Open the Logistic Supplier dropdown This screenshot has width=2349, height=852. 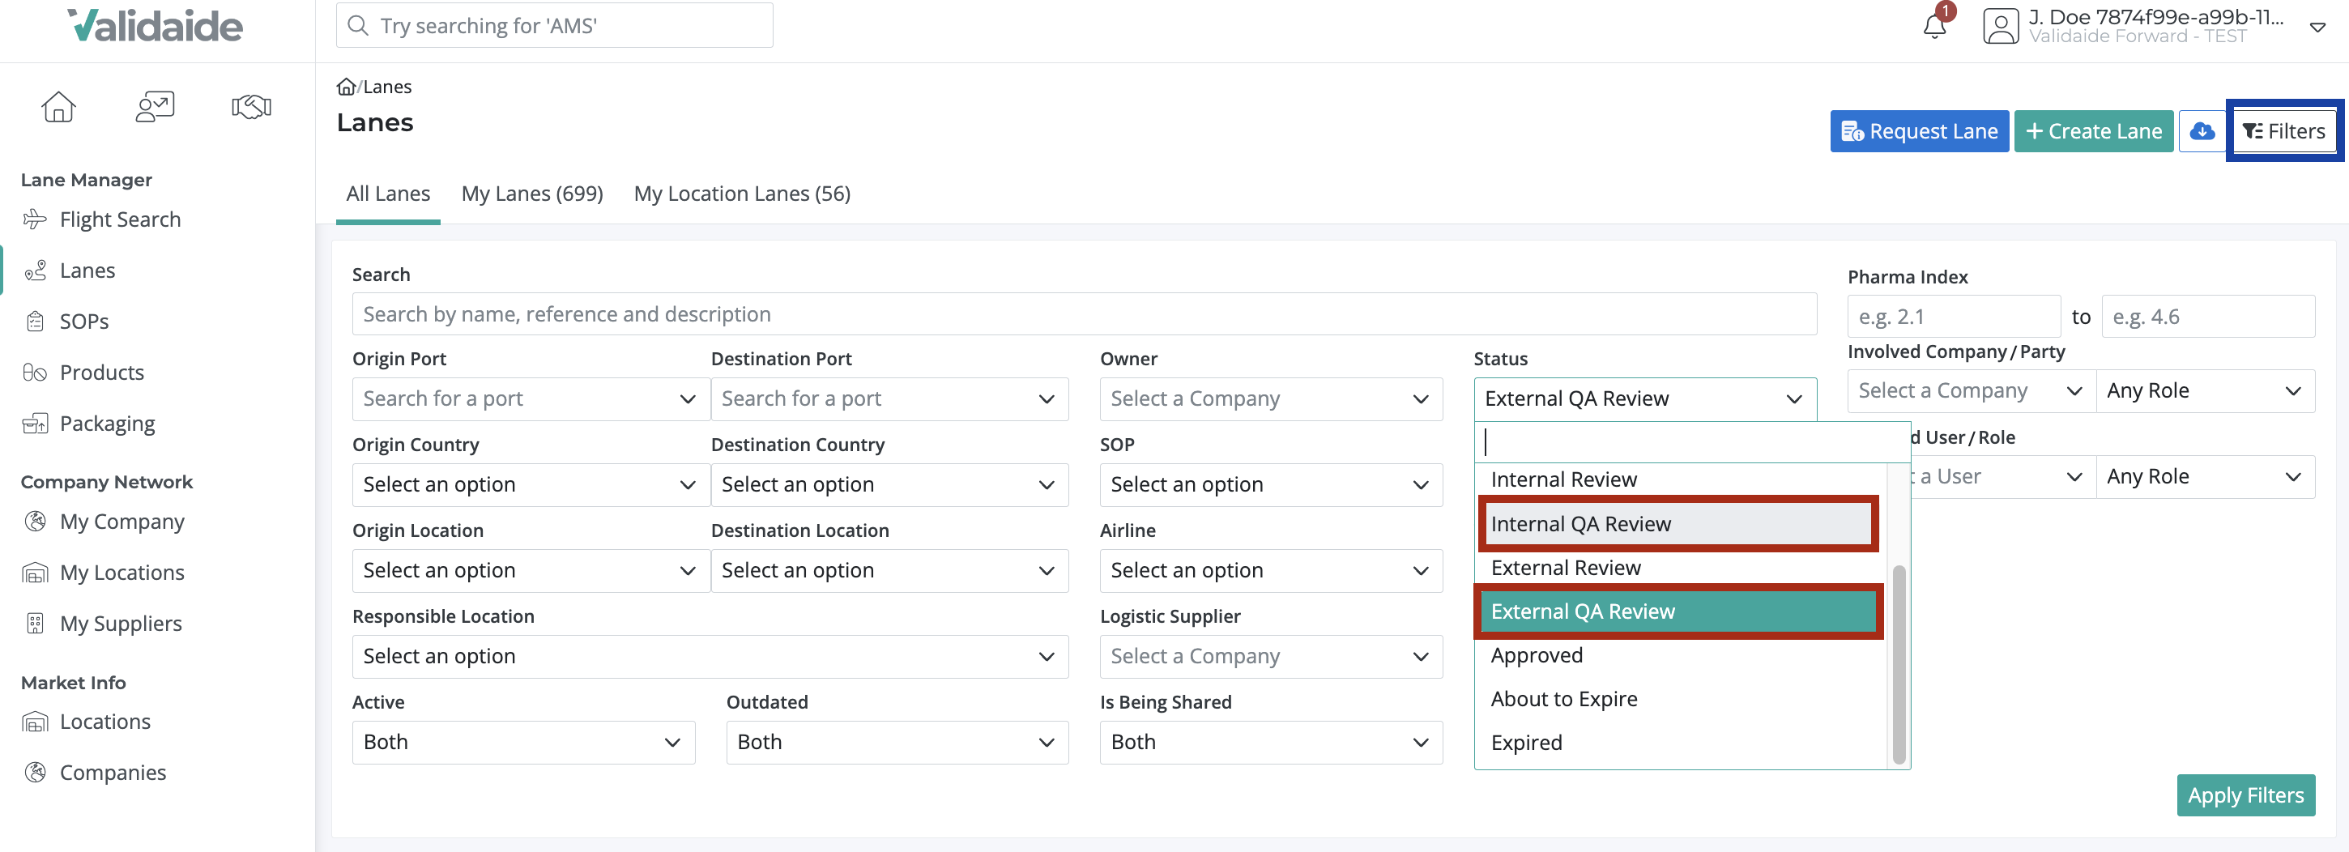point(1271,657)
